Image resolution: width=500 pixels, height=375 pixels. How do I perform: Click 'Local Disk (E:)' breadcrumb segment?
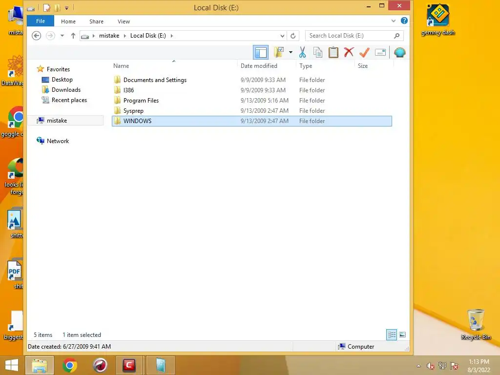tap(148, 36)
